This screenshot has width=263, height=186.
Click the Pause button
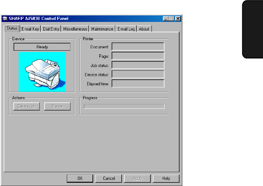tap(58, 106)
